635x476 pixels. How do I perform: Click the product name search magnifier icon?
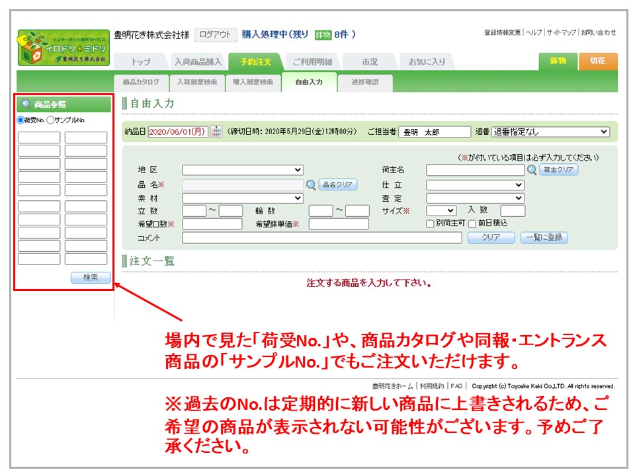click(x=311, y=185)
